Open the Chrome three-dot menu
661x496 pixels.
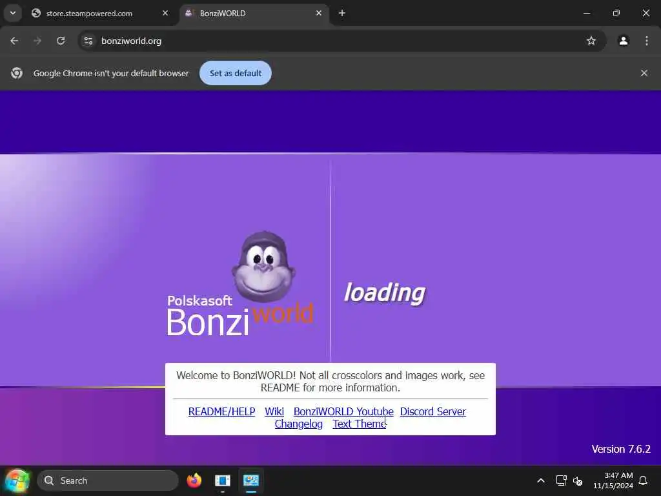647,41
